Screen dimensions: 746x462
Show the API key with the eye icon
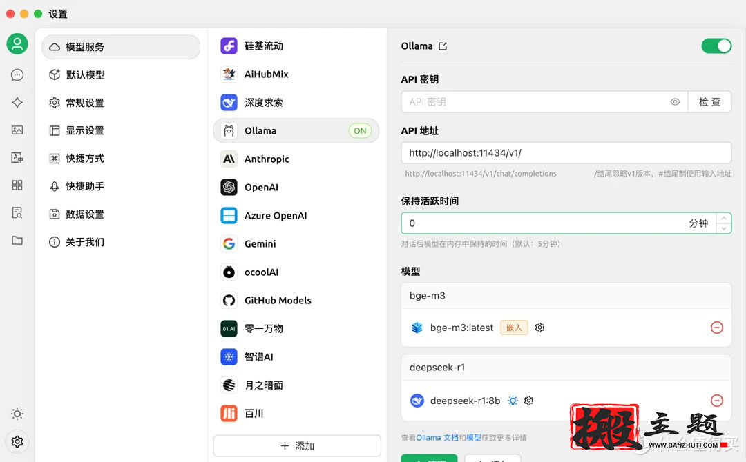(x=675, y=101)
